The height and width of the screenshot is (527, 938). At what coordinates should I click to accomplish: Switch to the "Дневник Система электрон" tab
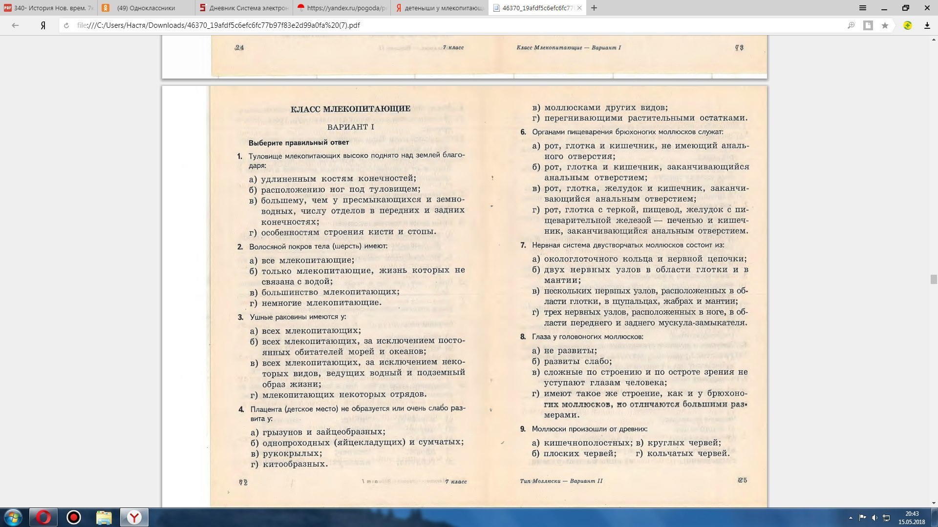coord(244,8)
